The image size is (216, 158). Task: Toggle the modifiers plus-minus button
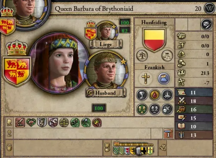tap(9, 133)
